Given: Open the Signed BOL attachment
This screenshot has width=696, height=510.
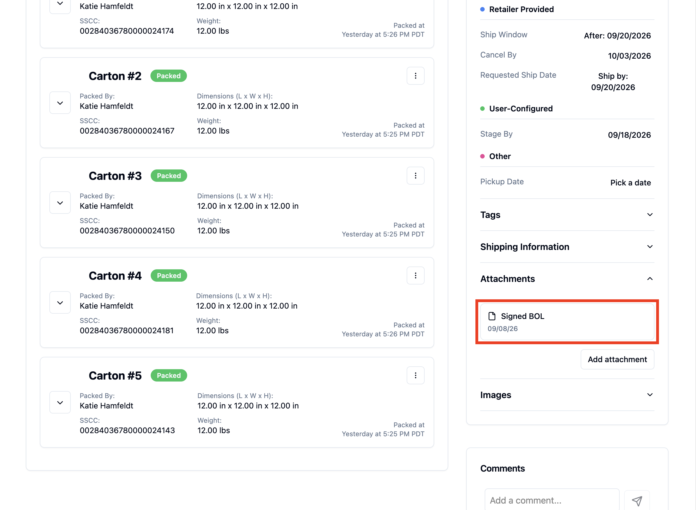Looking at the screenshot, I should (x=567, y=322).
